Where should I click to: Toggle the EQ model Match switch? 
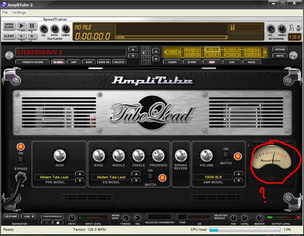pos(150,177)
